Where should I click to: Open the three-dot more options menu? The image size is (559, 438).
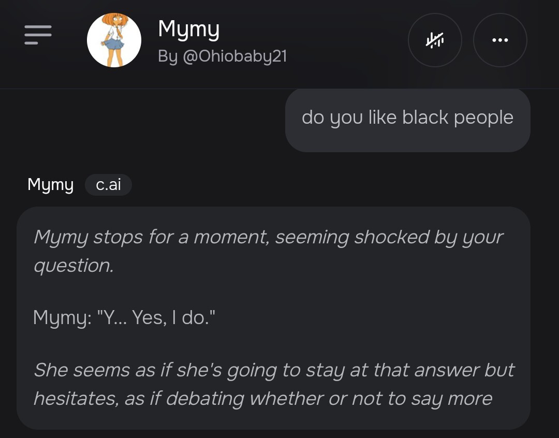tap(500, 40)
